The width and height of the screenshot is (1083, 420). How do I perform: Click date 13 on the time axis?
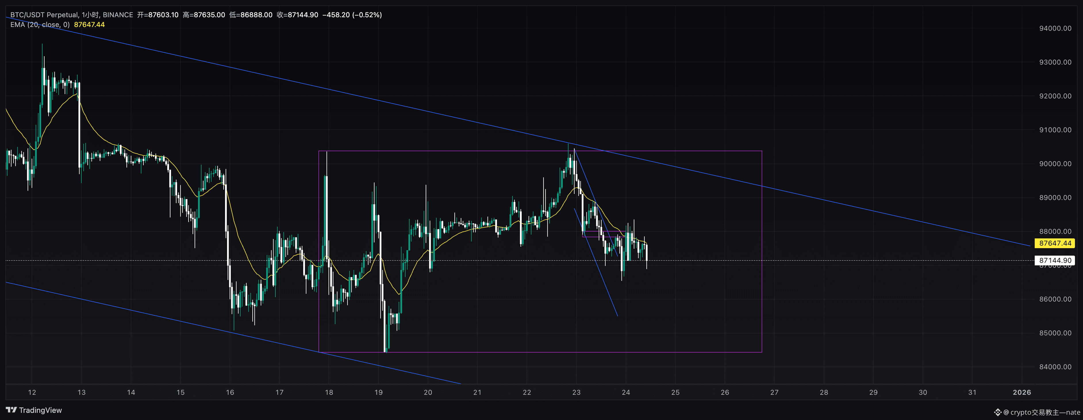(82, 392)
